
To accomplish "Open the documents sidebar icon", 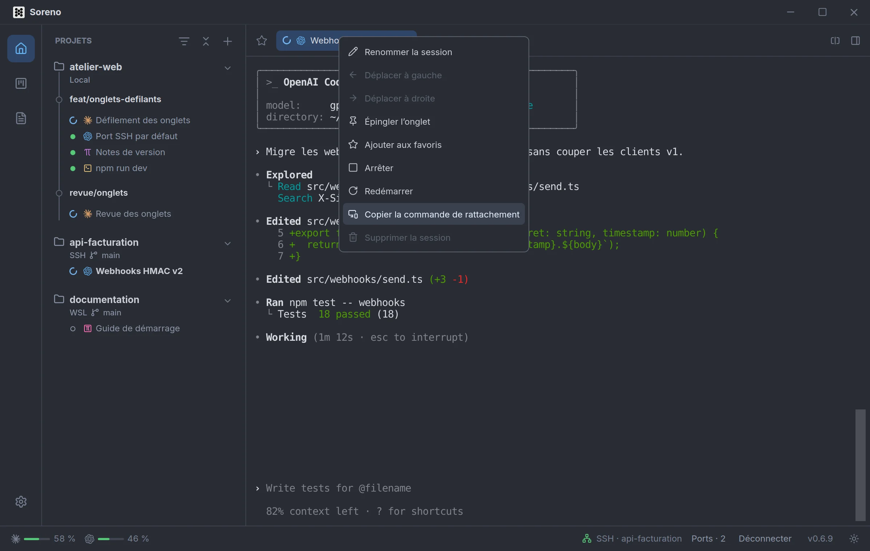I will tap(21, 118).
